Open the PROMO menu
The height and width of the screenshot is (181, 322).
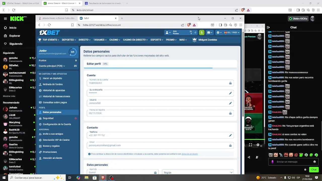coord(171,40)
